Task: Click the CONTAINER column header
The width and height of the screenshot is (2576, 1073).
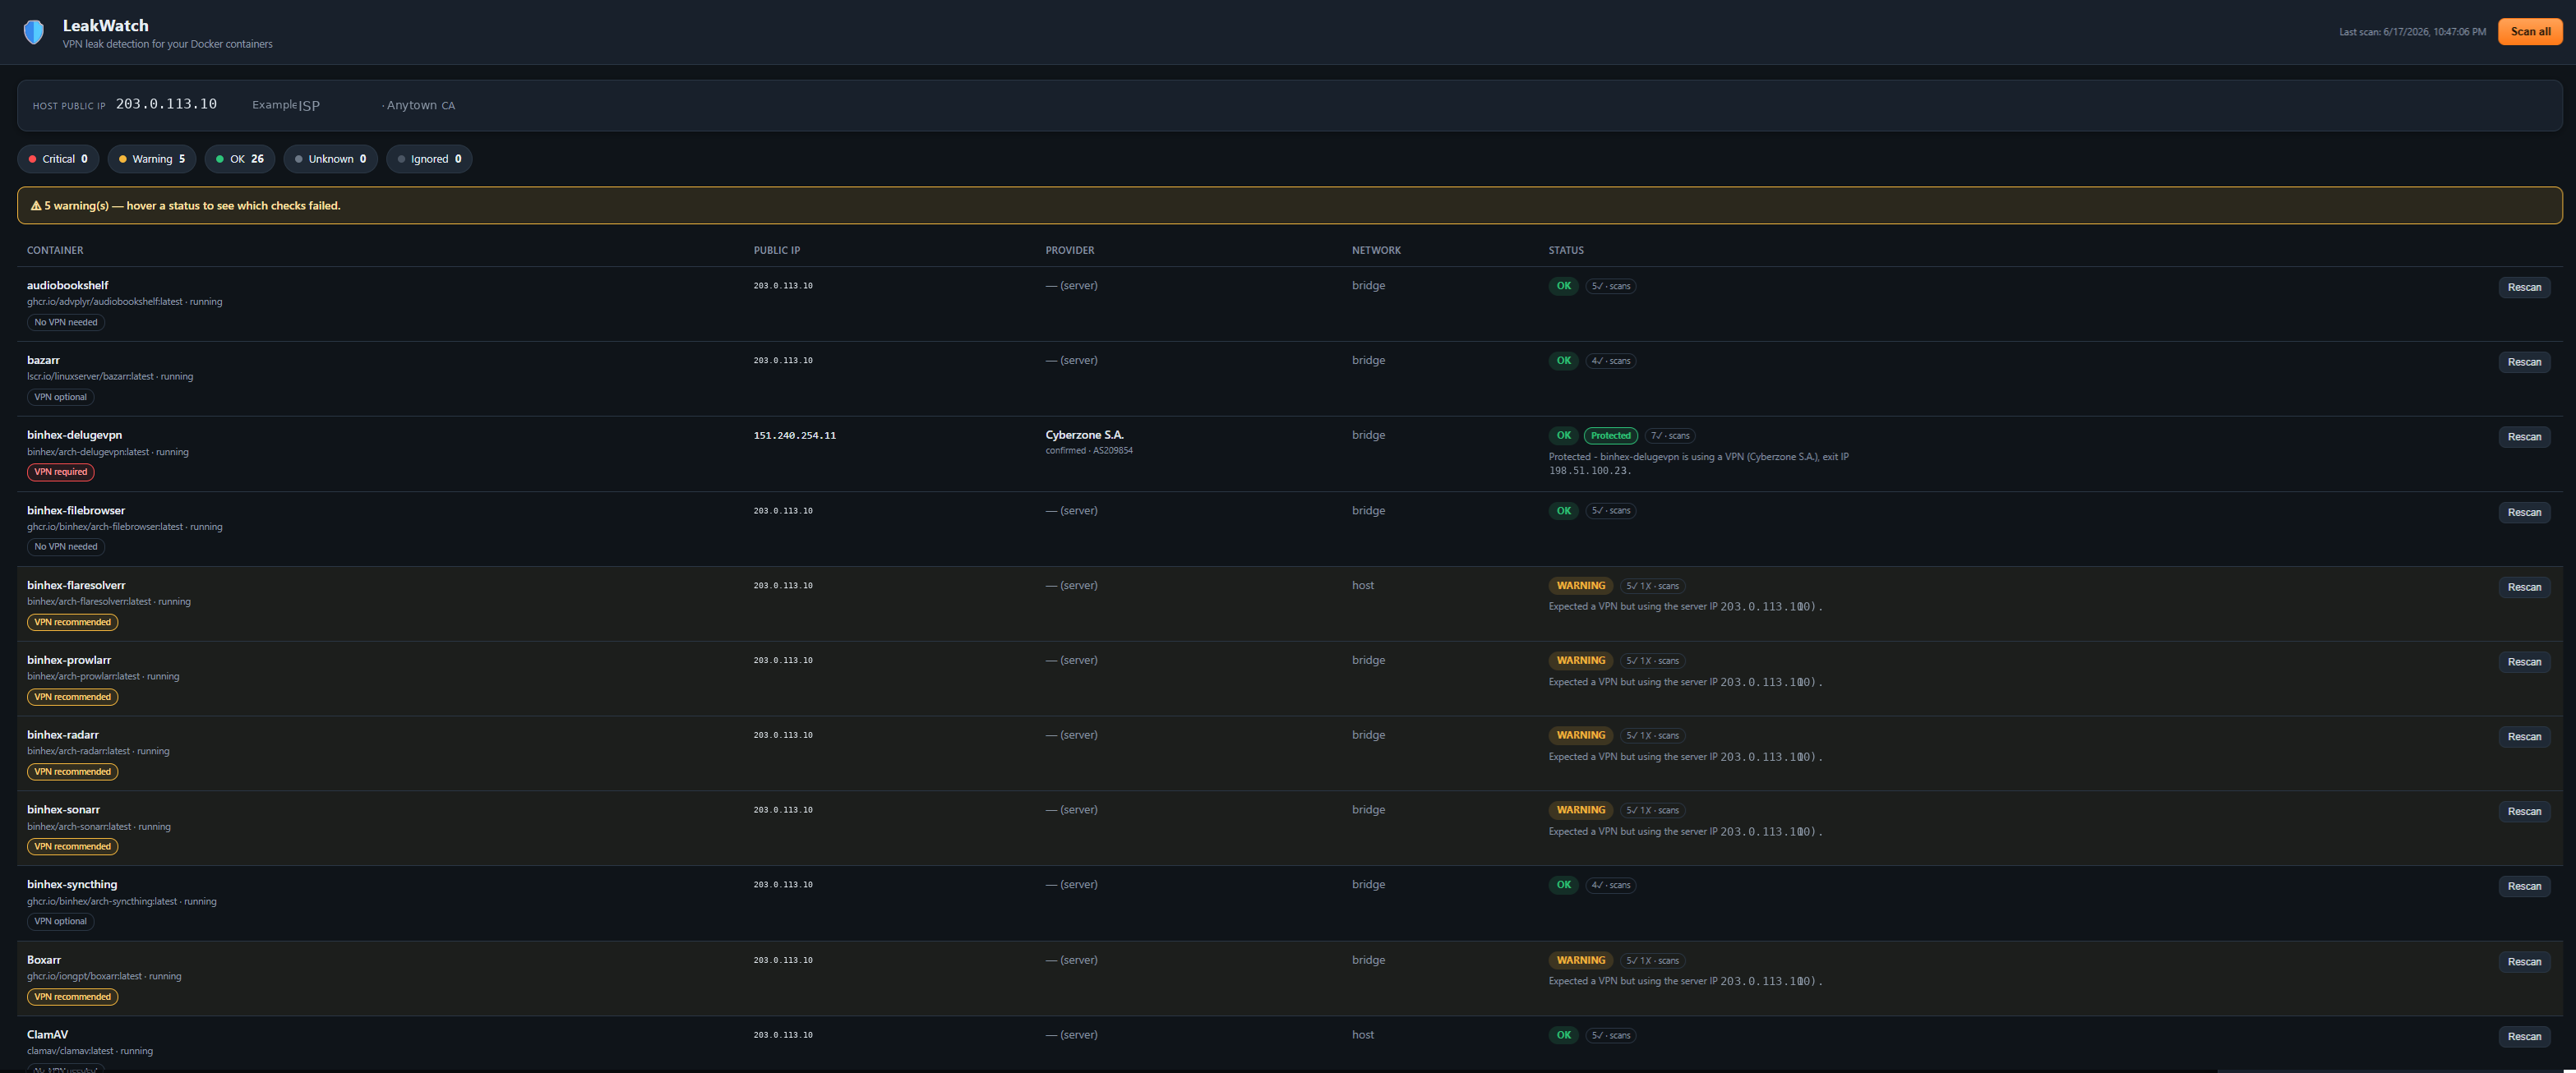Action: 55,250
